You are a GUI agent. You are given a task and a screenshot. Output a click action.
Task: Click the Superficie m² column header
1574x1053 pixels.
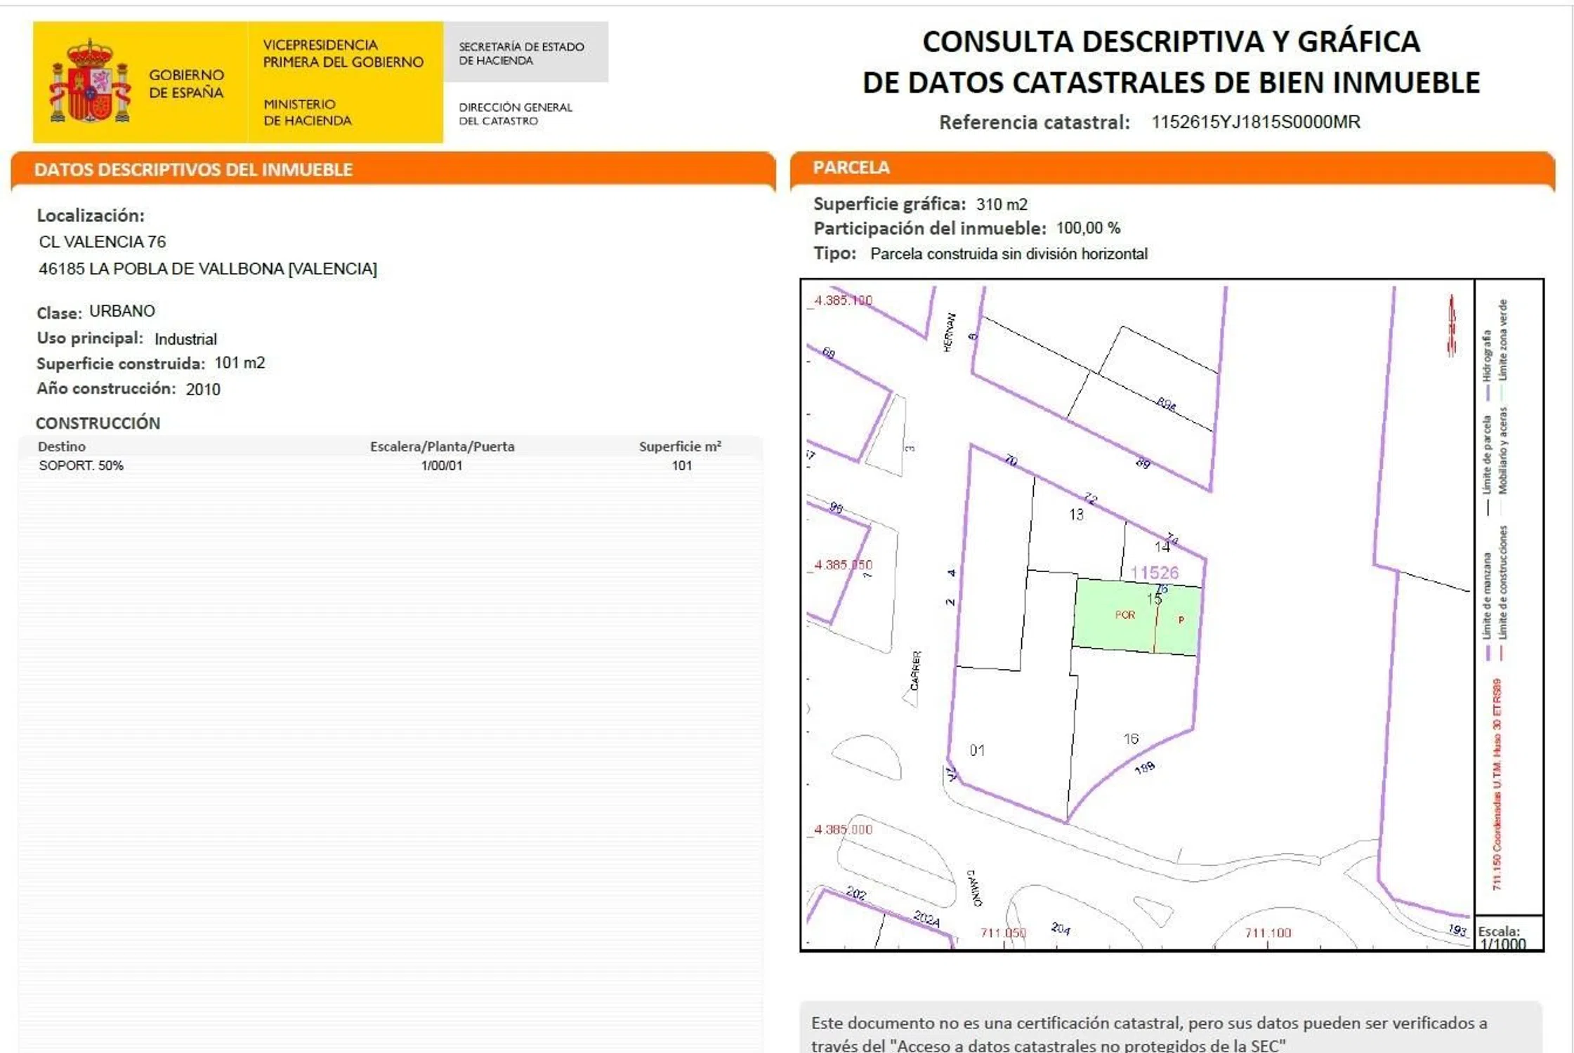click(x=679, y=446)
